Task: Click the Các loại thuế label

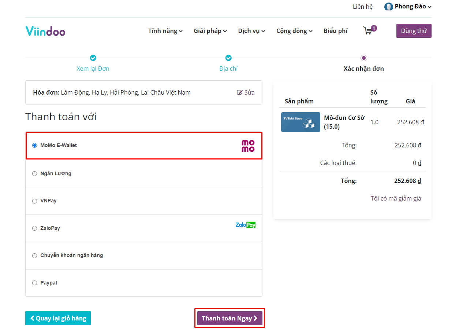Action: tap(338, 163)
